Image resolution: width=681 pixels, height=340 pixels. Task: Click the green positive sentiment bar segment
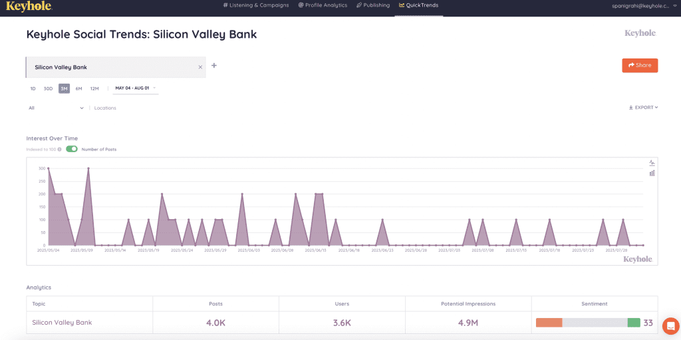point(634,322)
